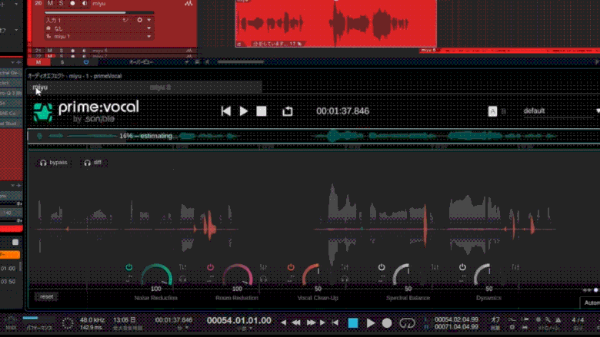
Task: Toggle Noise Reduction power button
Action: click(x=129, y=267)
